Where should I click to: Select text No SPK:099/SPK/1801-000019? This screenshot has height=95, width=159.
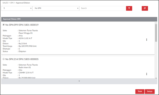(x=22, y=25)
